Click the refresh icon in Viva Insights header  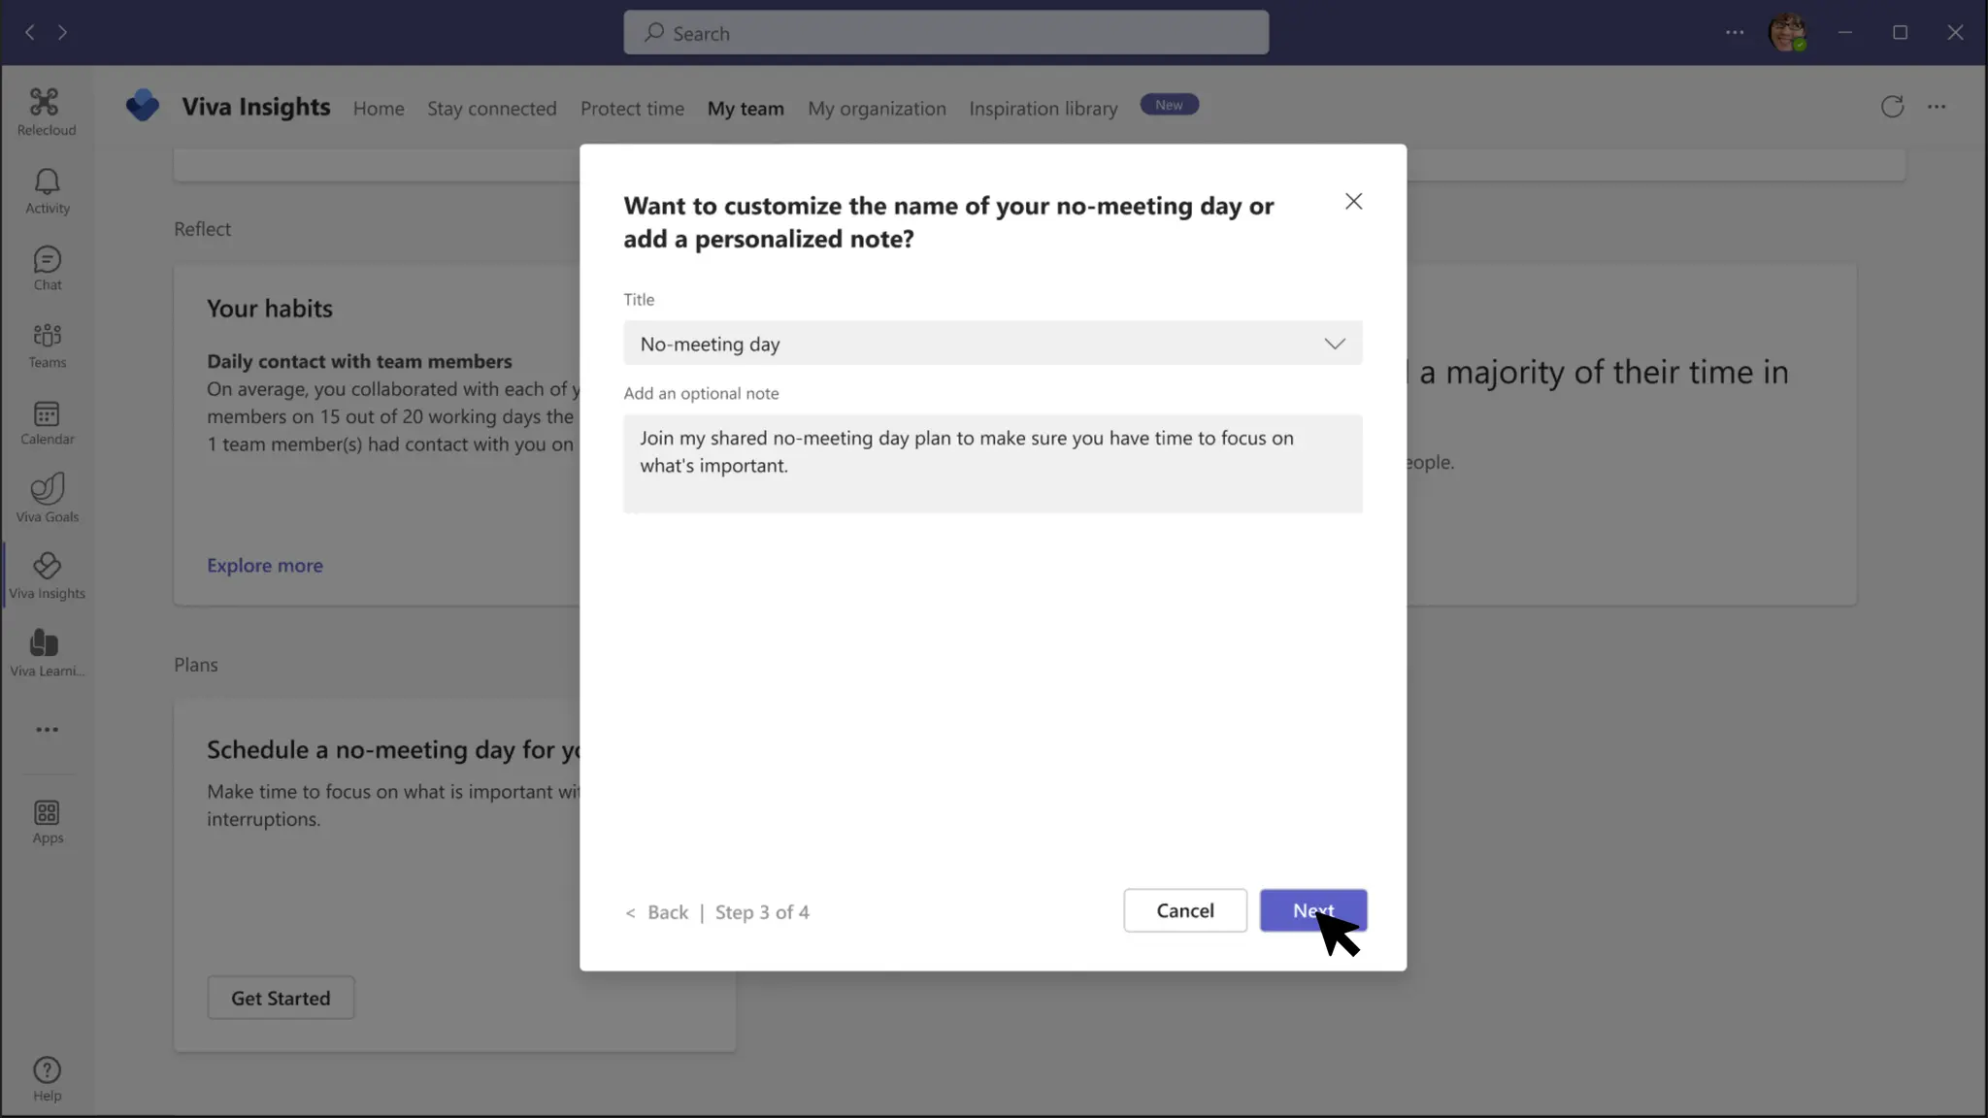1892,107
